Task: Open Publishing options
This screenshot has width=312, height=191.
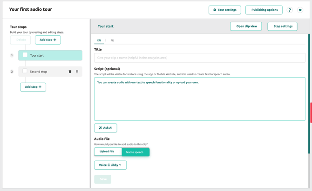Action: click(264, 10)
